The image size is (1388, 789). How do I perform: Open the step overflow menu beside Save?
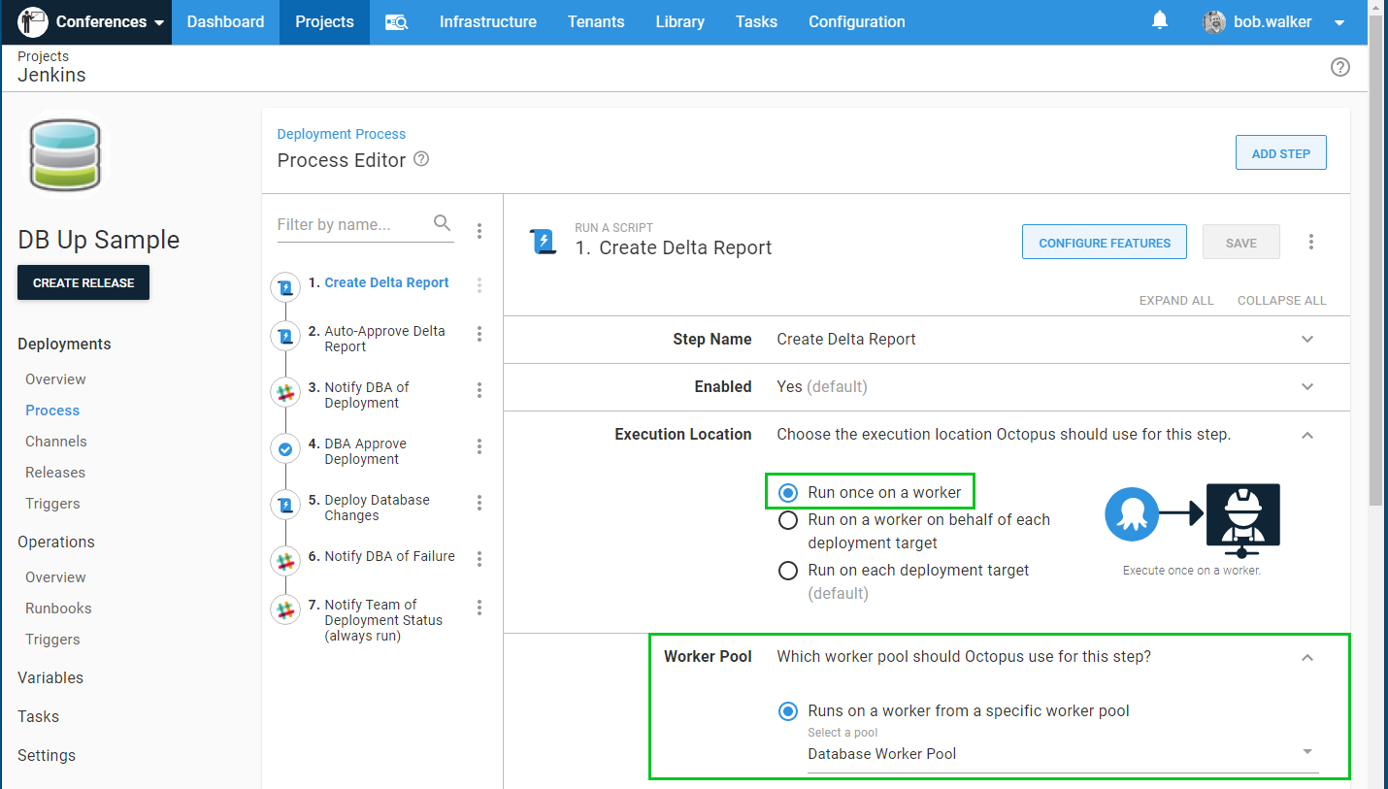[x=1311, y=242]
